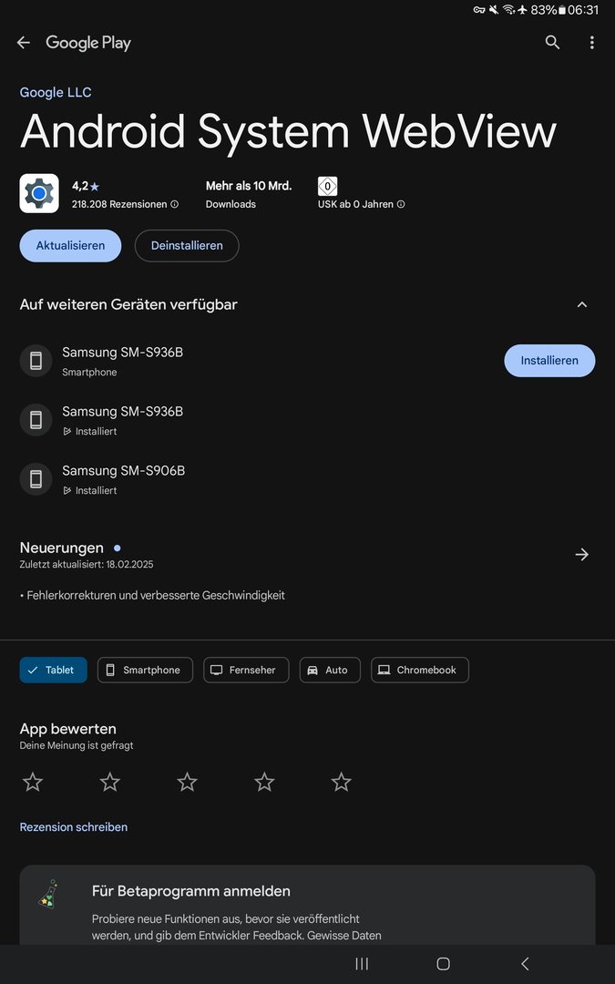Select the Tablet filter chip
615x984 pixels.
54,670
